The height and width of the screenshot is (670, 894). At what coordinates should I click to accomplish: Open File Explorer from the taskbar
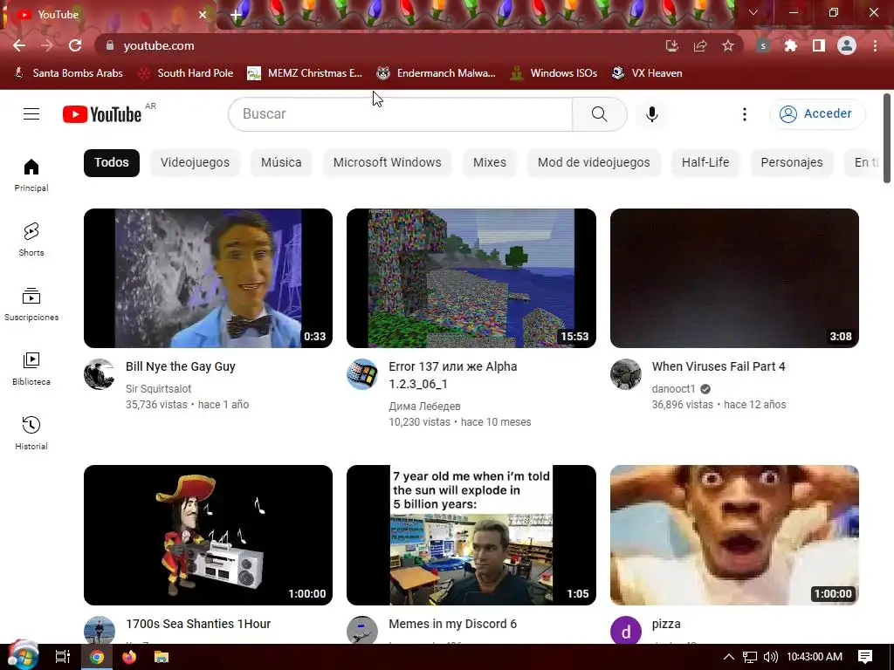162,657
